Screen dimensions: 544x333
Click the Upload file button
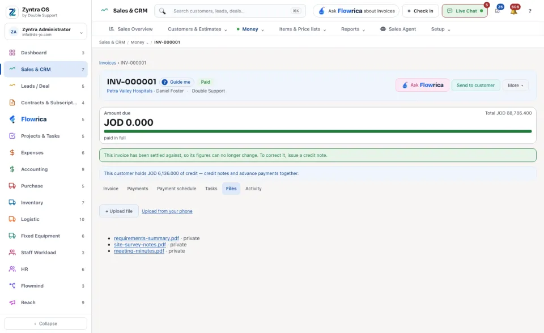(119, 211)
